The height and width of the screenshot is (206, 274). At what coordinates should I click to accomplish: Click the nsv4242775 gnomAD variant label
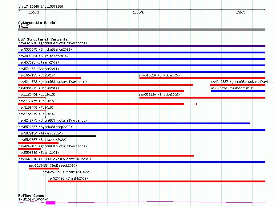click(53, 120)
